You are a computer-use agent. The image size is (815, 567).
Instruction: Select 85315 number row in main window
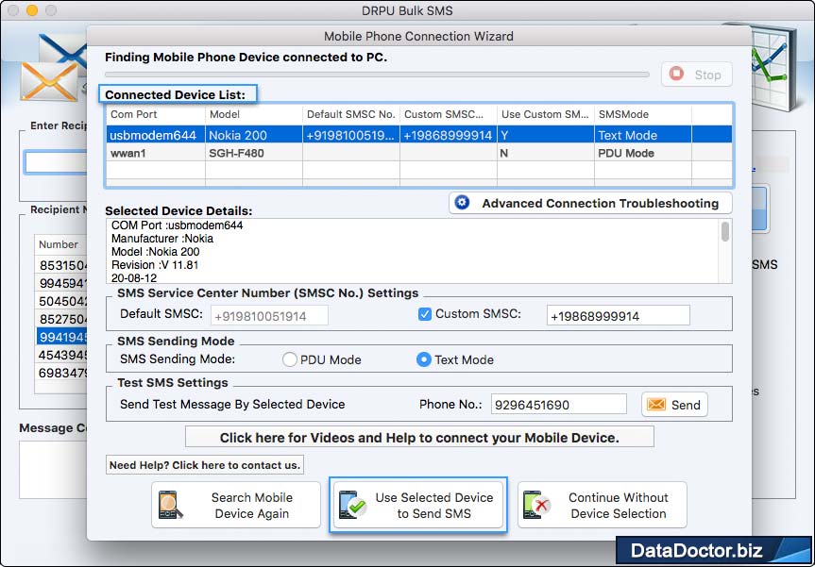point(61,265)
